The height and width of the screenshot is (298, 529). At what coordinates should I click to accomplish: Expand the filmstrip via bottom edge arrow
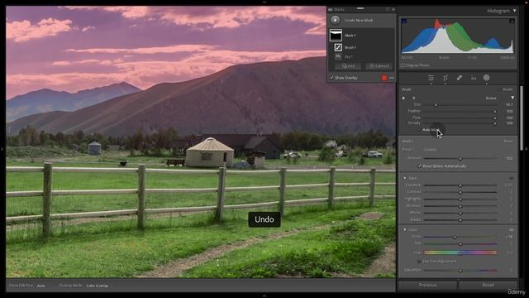click(x=264, y=296)
